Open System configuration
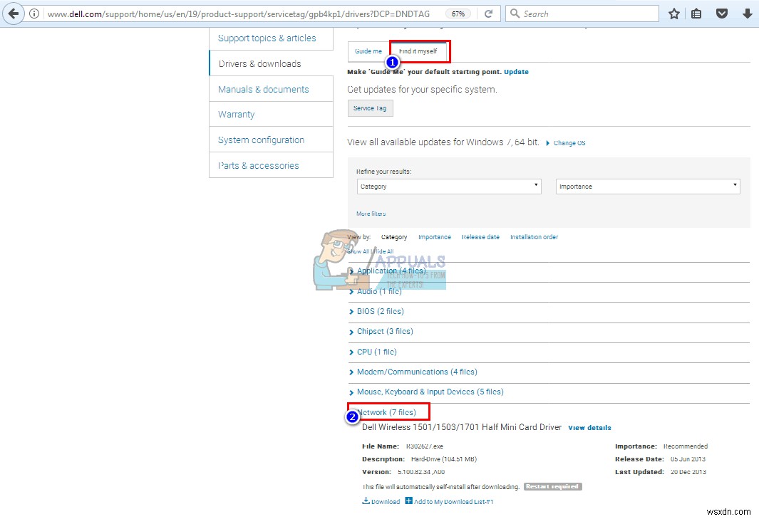This screenshot has width=759, height=519. tap(261, 140)
